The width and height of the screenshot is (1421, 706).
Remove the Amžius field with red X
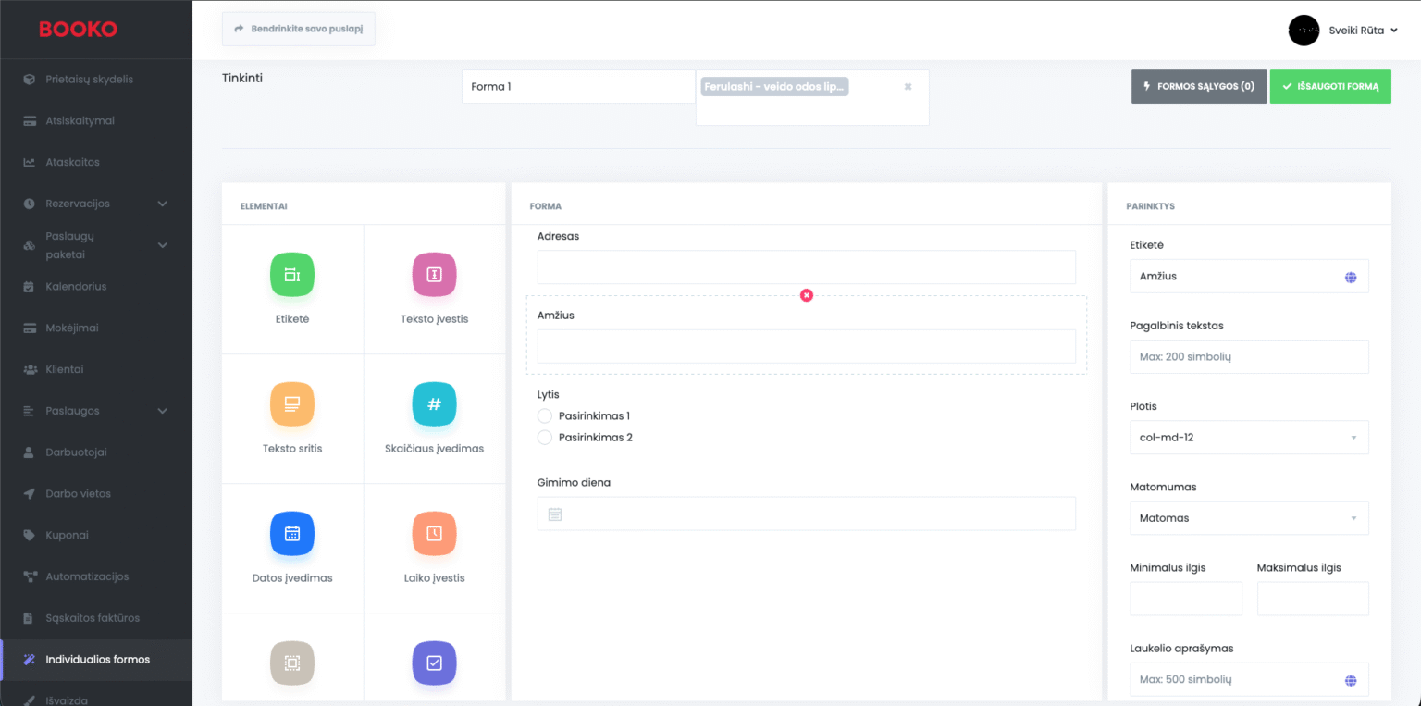click(807, 295)
